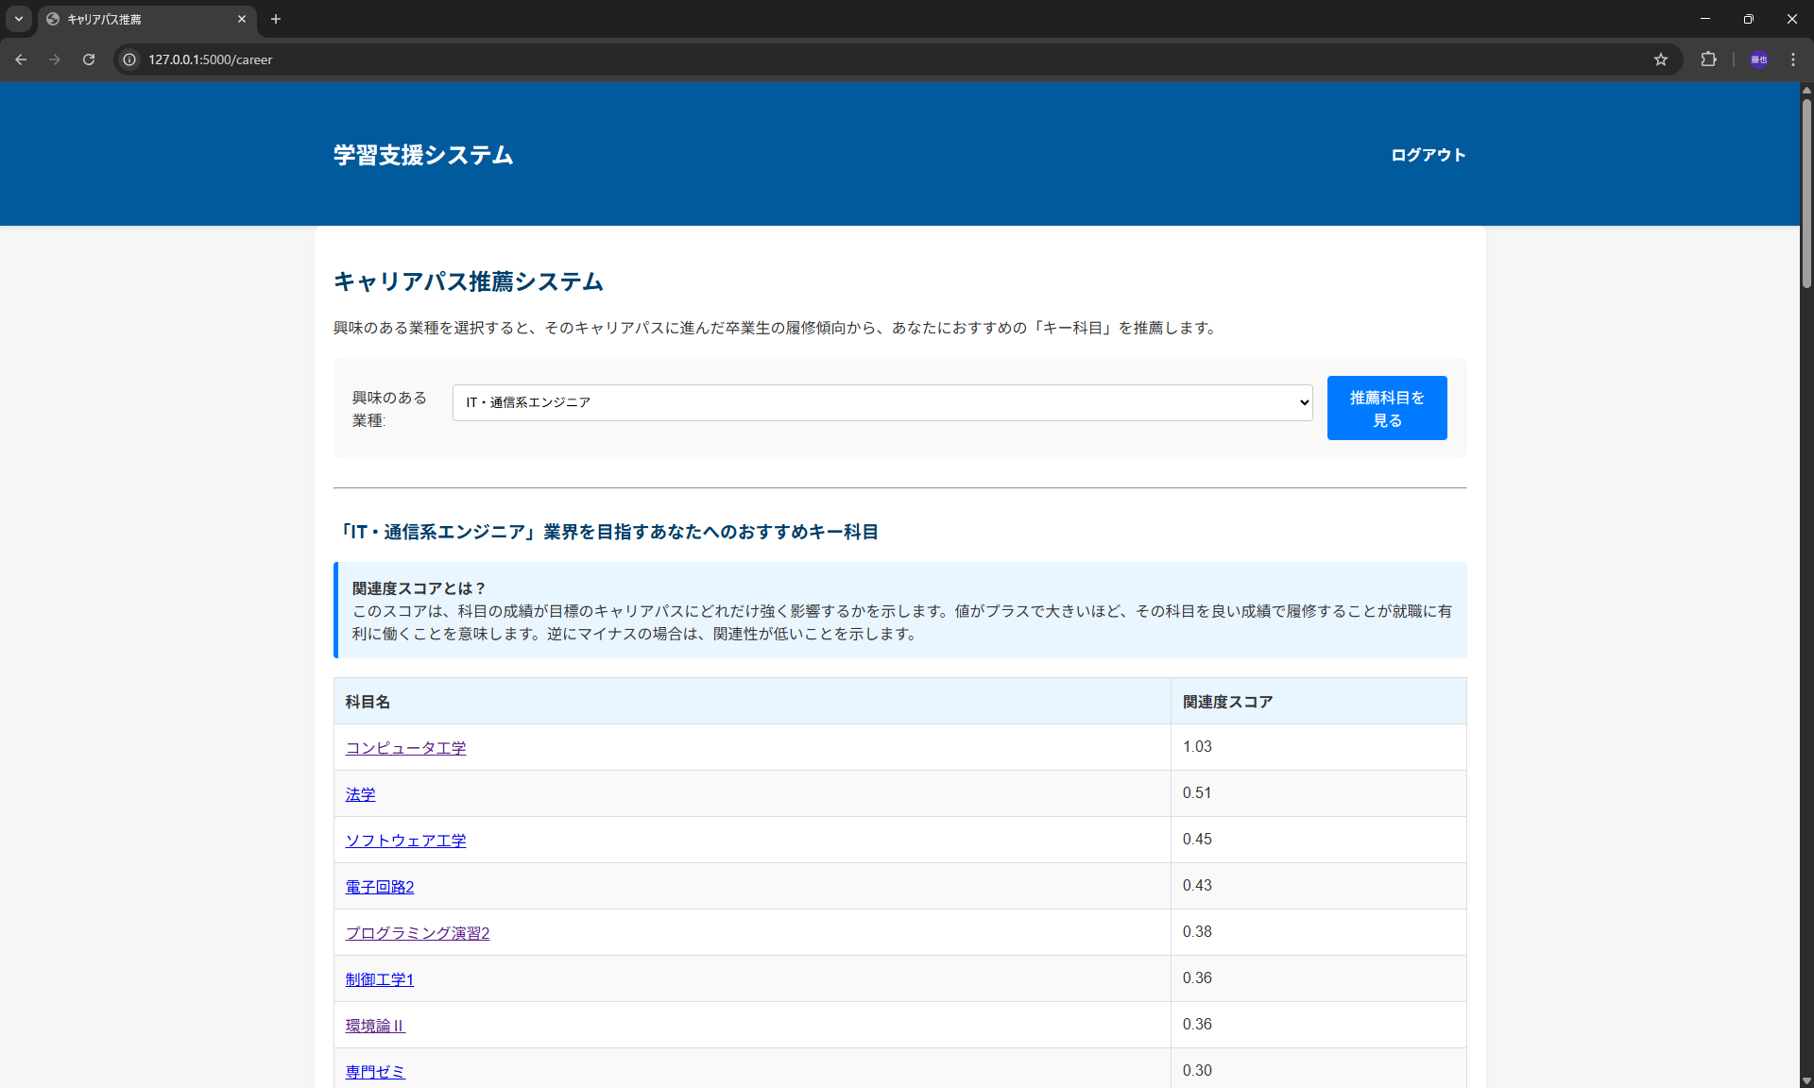This screenshot has height=1088, width=1814.
Task: Click the vertical scrollbar down arrow
Action: click(x=1806, y=1081)
